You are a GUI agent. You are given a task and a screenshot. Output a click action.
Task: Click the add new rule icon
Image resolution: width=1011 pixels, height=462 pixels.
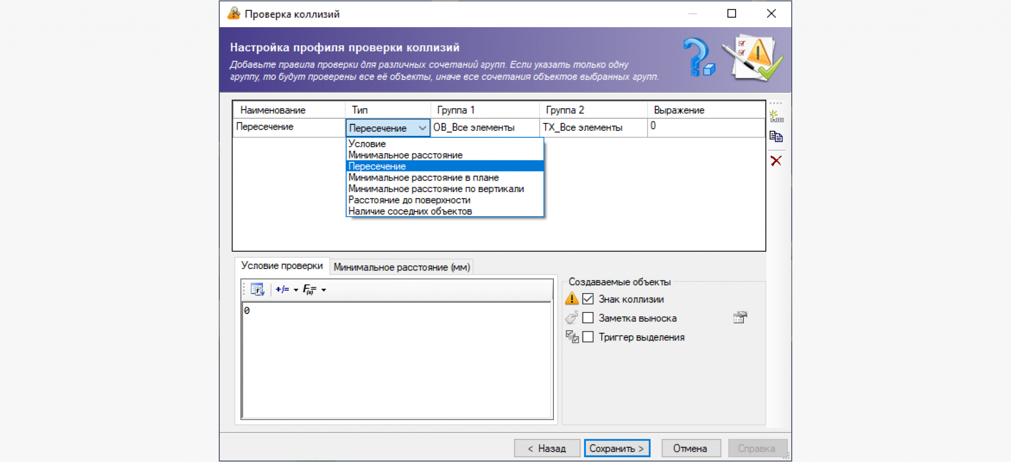pyautogui.click(x=776, y=116)
